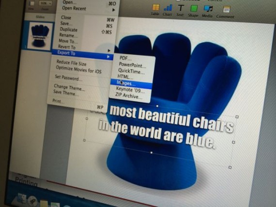Click Images... in Export submenu
Screen dimensions: 276x207
coord(131,83)
